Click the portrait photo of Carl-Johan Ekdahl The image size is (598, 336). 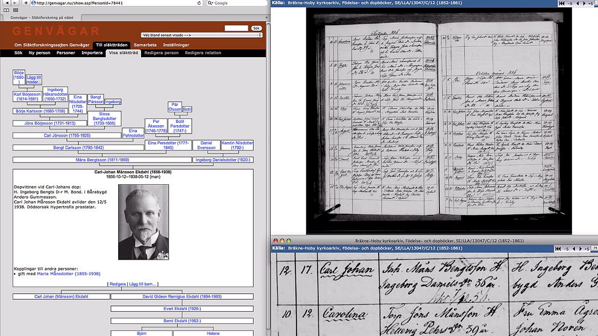pyautogui.click(x=143, y=222)
